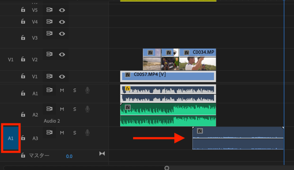Viewport: 294px width, 170px height.
Task: Toggle sync lock for audio track A3
Action: coord(49,132)
